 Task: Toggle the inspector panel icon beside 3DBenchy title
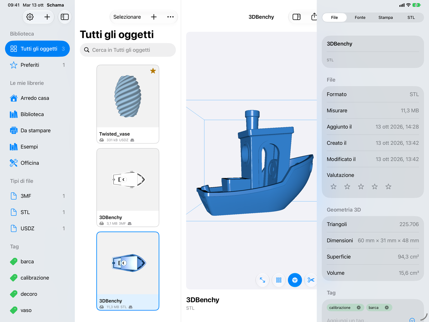(x=296, y=17)
